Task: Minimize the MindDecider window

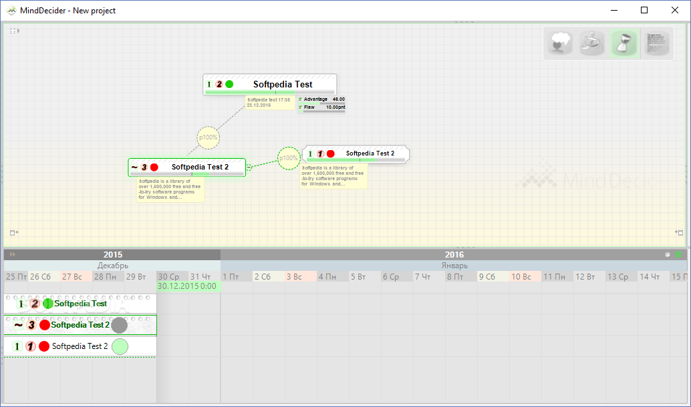Action: [614, 10]
